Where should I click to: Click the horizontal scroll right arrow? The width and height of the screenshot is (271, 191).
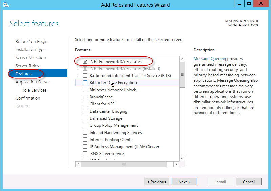pyautogui.click(x=176, y=164)
